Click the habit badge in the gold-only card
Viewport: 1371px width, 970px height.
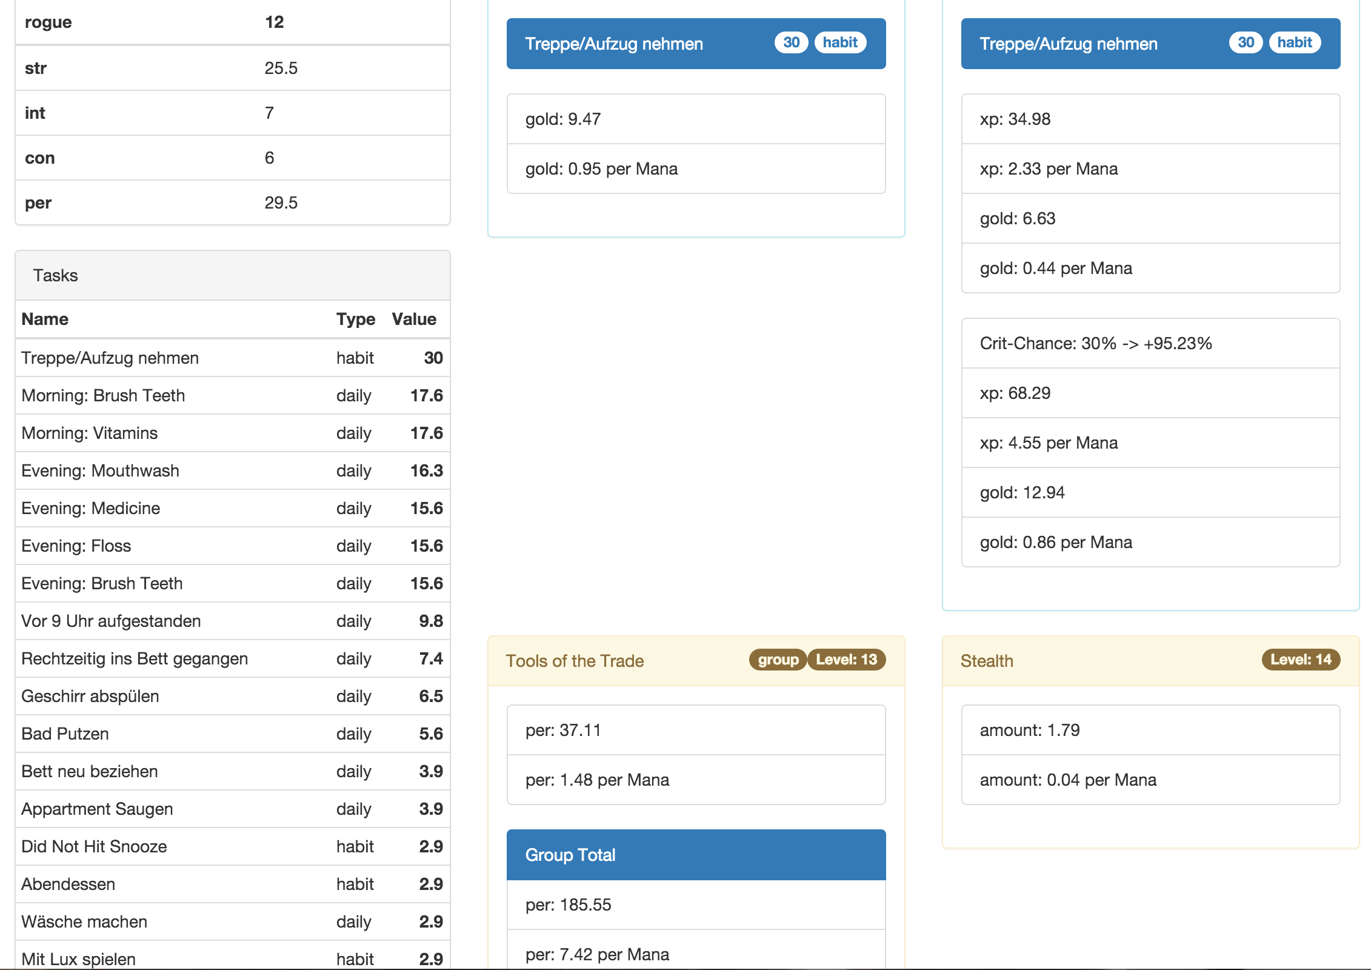coord(840,42)
